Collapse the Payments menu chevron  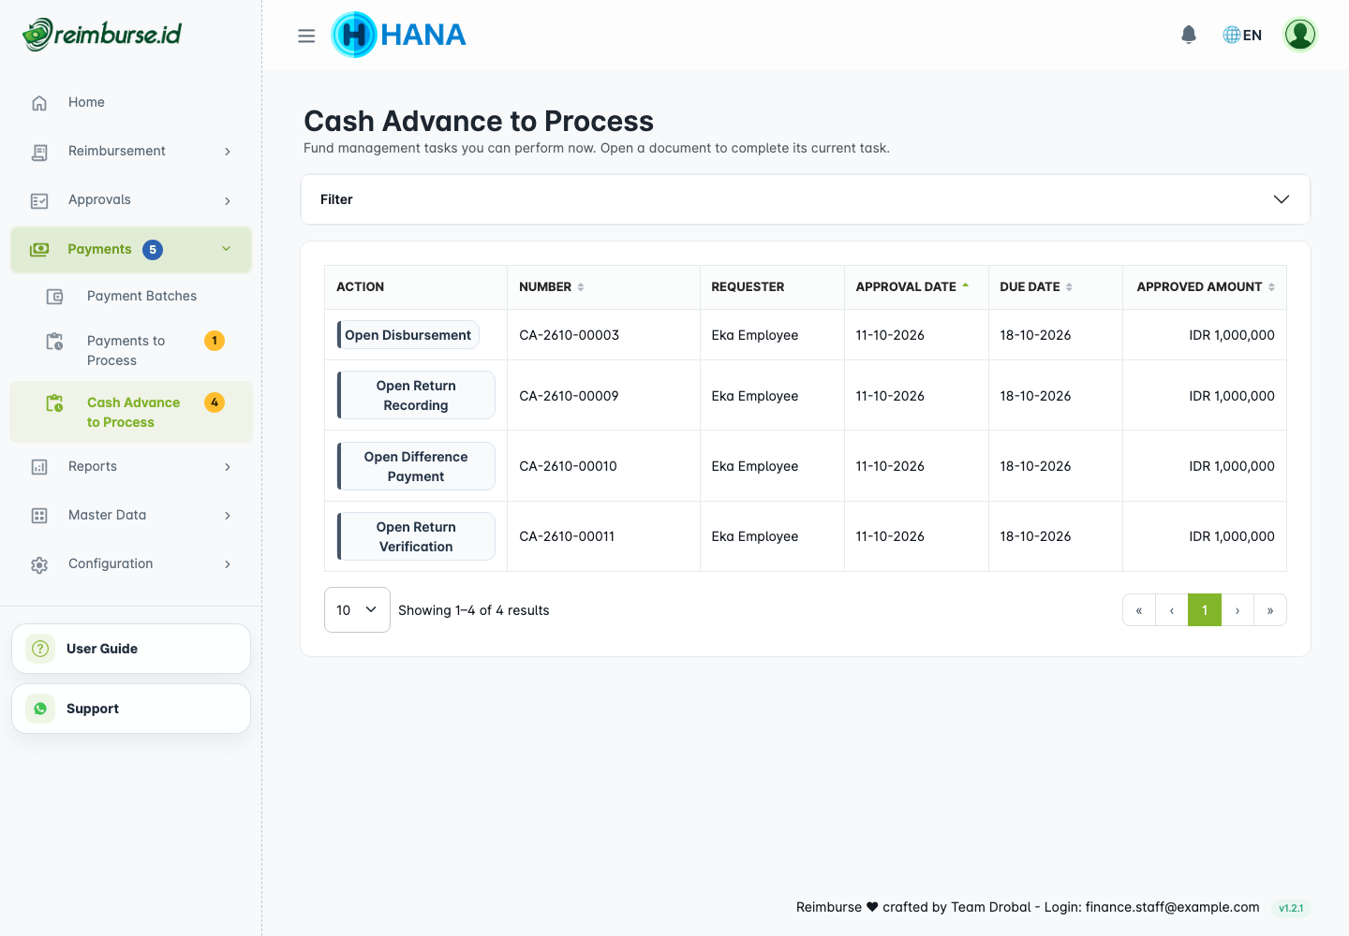(x=226, y=249)
